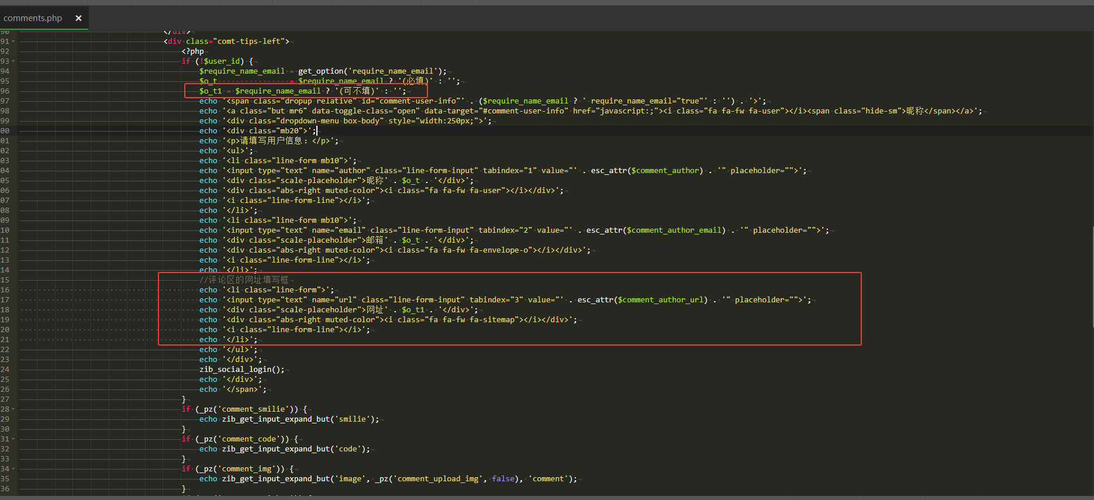This screenshot has width=1094, height=500.
Task: Click _pz('comment_upload_img', false) argument
Action: click(448, 479)
